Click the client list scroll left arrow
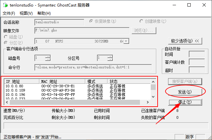Screen dimensions: 212x140 7,102
